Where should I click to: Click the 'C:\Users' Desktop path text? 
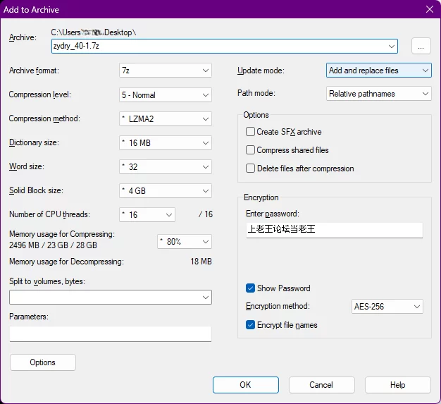[x=94, y=32]
